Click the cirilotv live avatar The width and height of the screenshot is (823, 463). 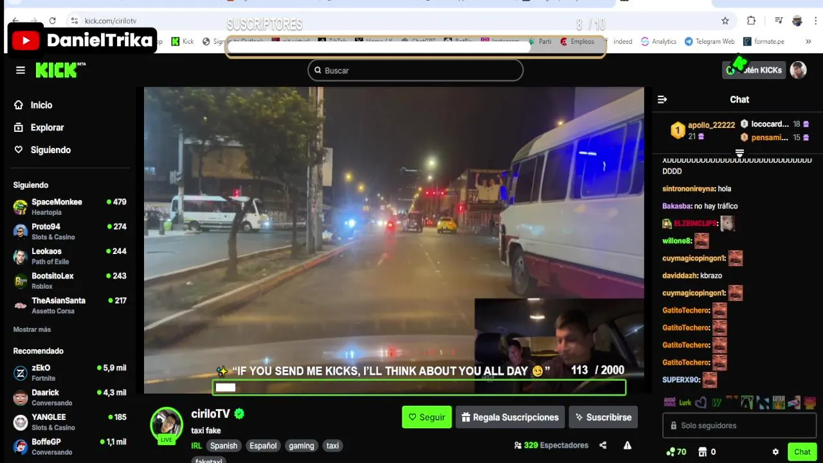167,424
